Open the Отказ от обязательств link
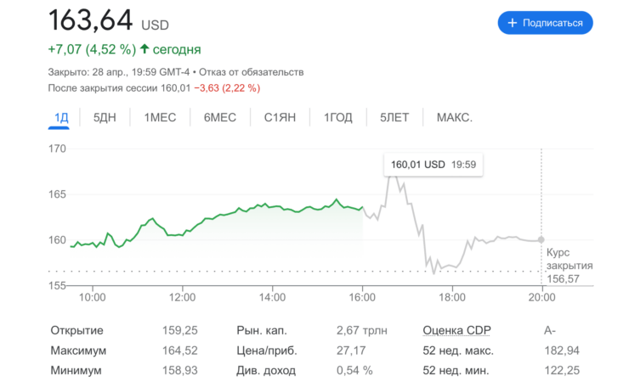629x387 pixels. pos(251,72)
